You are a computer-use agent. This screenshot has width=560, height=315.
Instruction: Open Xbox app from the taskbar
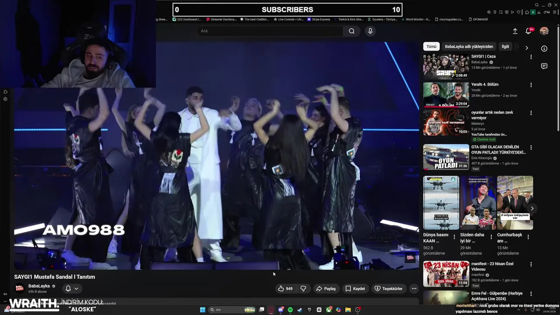point(329,310)
